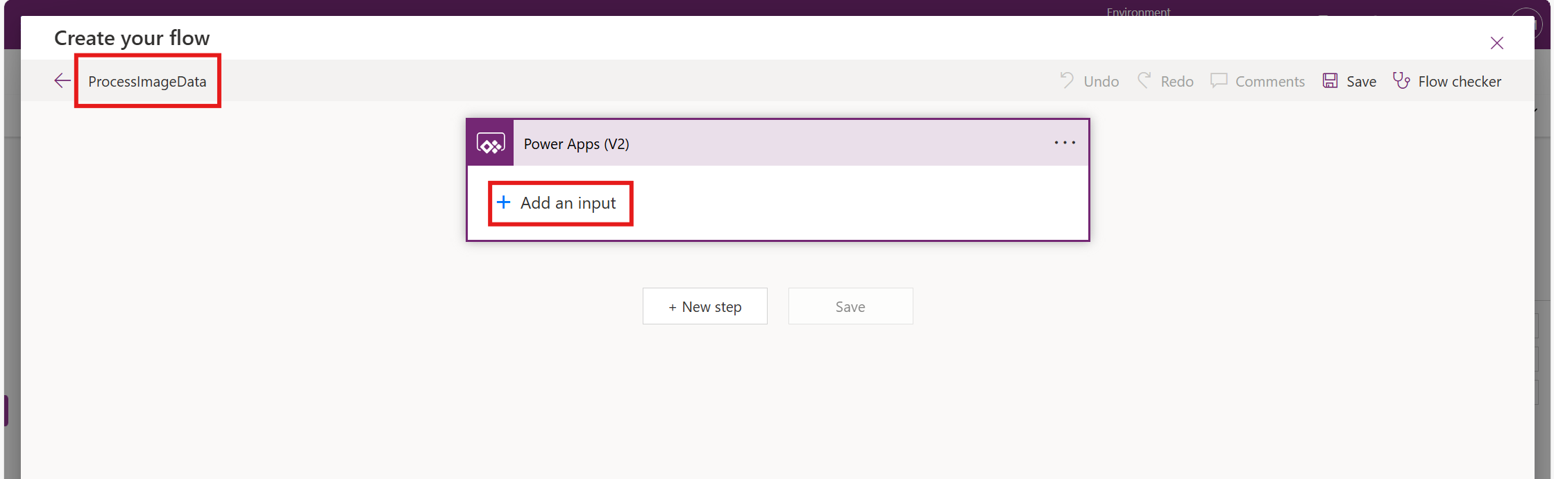Open the Environment selector at the top
1554x479 pixels.
point(1138,11)
